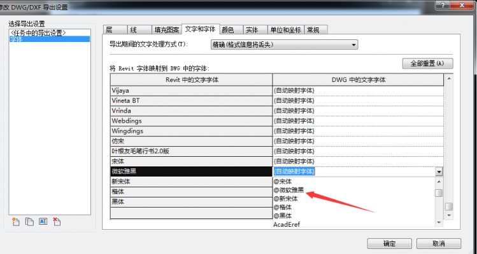The image size is (477, 254).
Task: Select the 新宋体 font row
Action: point(191,182)
